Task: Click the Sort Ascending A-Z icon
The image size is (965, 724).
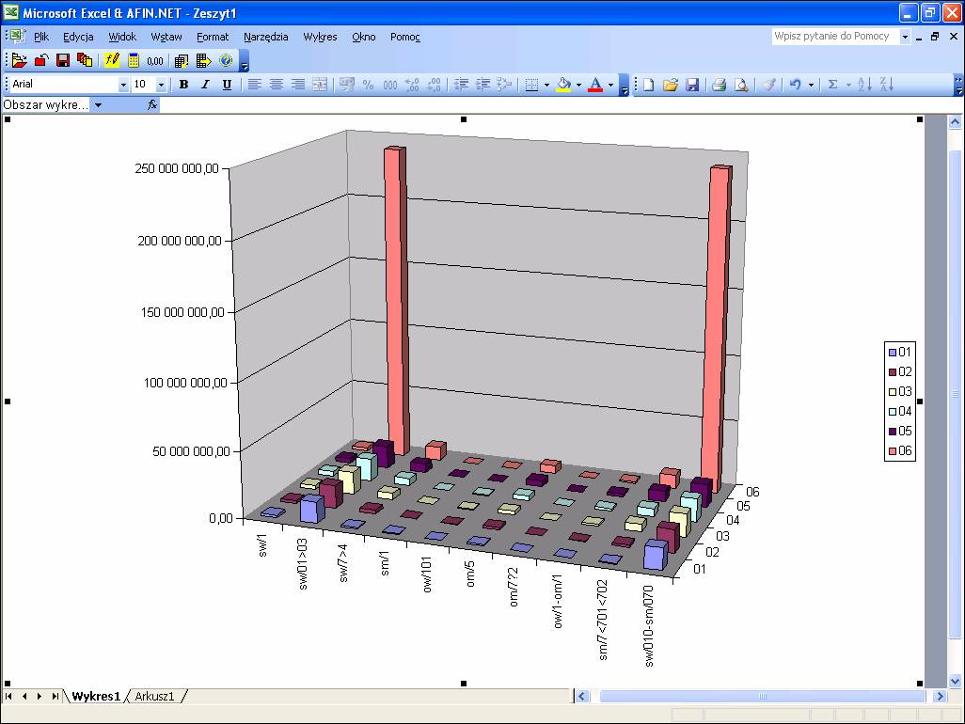Action: [x=864, y=85]
